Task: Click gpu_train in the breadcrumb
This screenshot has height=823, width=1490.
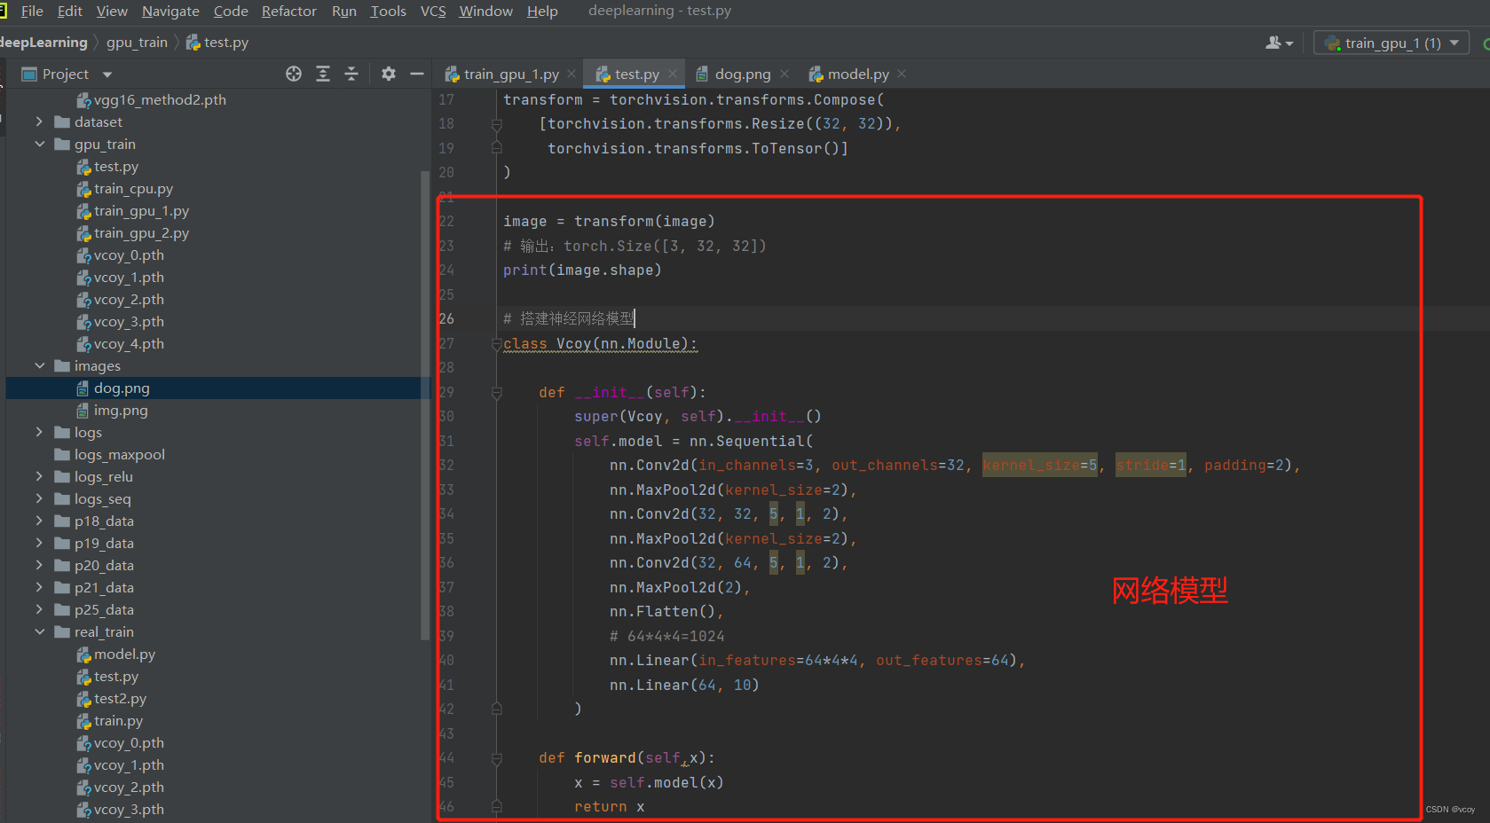Action: (x=137, y=42)
